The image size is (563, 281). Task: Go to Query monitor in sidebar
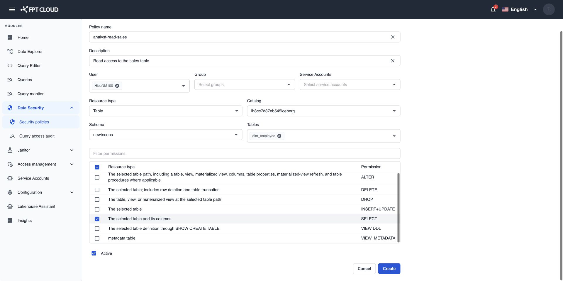[41, 94]
